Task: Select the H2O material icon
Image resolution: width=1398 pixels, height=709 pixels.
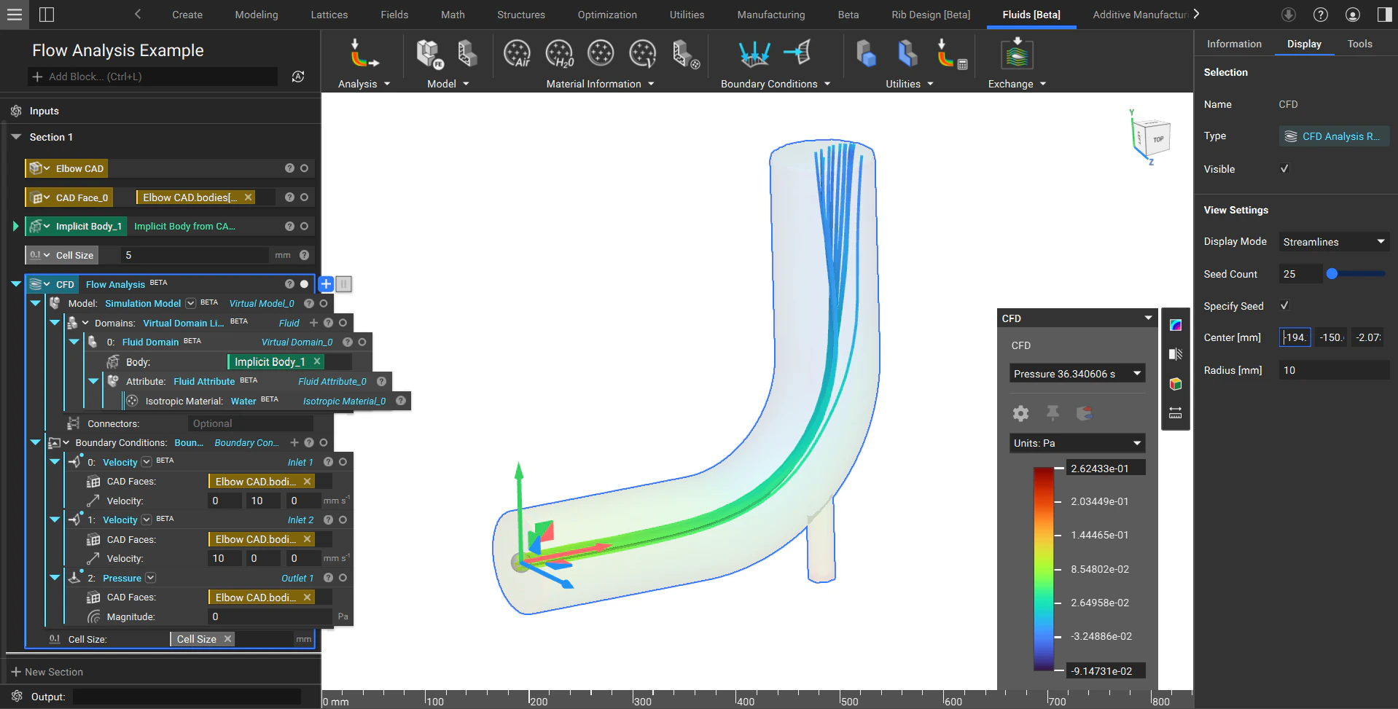Action: coord(560,53)
